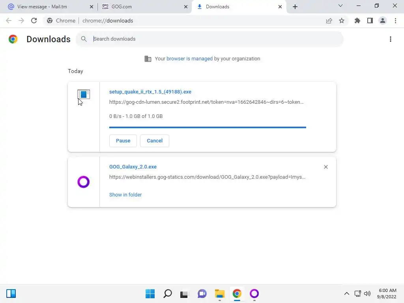The height and width of the screenshot is (303, 404).
Task: Show GOG_Galaxy_2.0.exe in folder
Action: point(125,195)
